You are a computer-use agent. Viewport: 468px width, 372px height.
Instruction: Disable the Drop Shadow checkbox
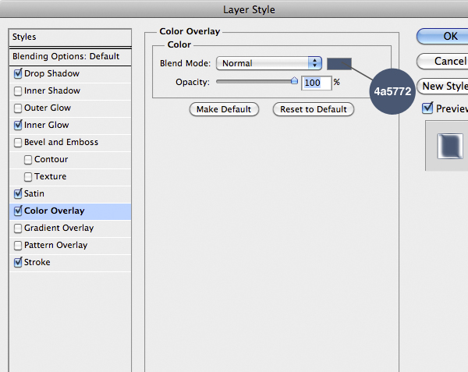18,74
